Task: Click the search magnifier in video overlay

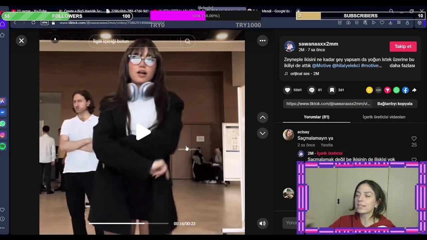Action: [187, 41]
